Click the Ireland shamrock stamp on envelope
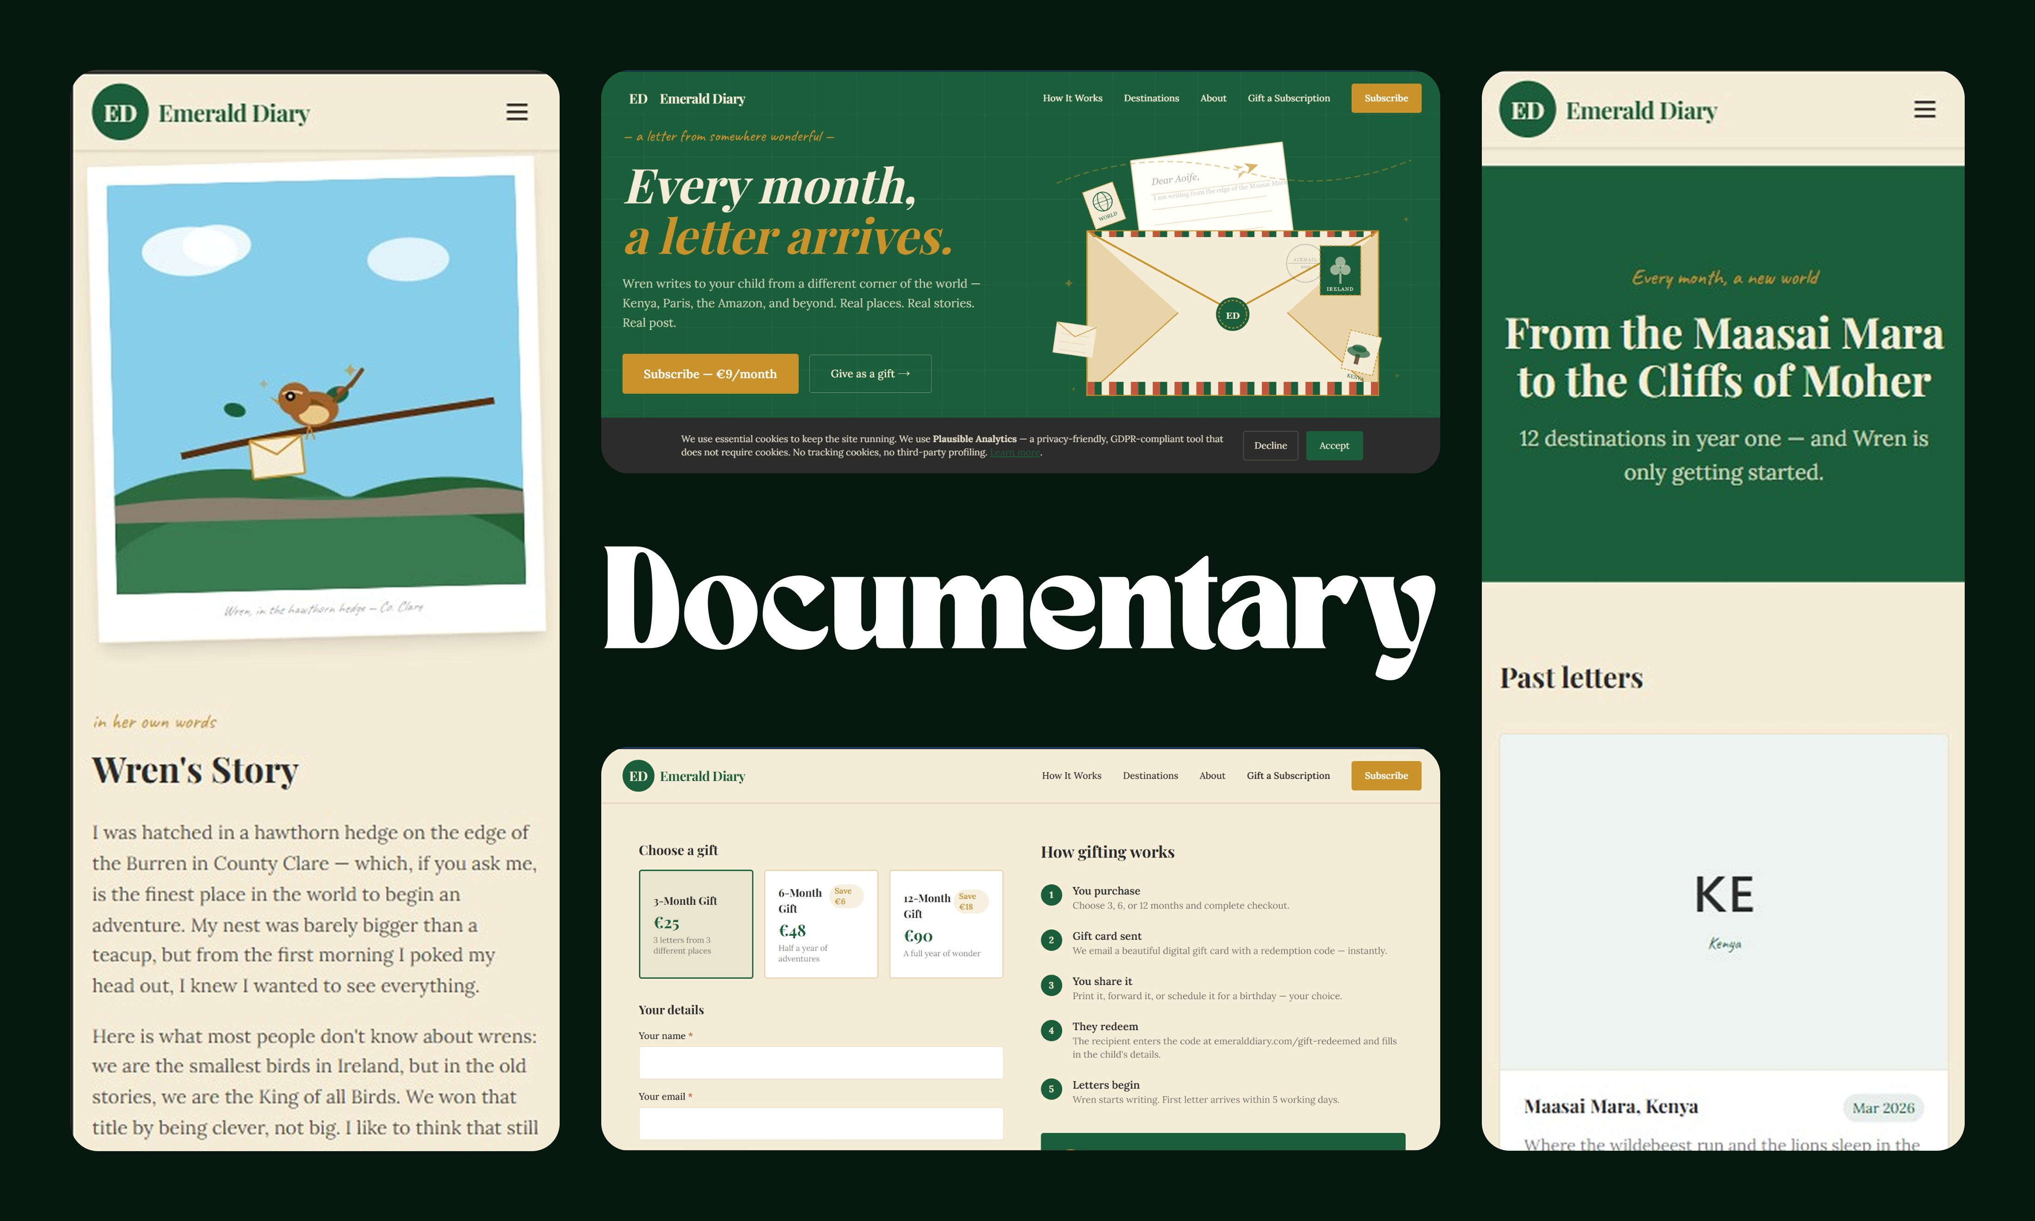2035x1221 pixels. click(x=1339, y=270)
